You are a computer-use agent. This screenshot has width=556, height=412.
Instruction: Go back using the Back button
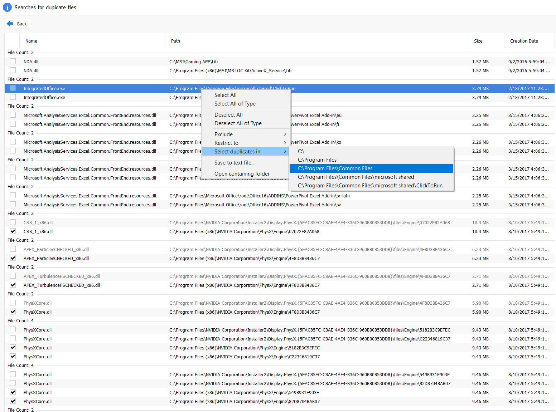coord(18,24)
